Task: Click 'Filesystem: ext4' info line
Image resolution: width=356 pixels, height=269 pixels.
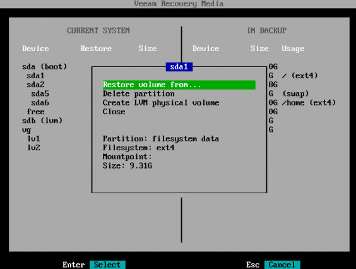Action: click(138, 148)
